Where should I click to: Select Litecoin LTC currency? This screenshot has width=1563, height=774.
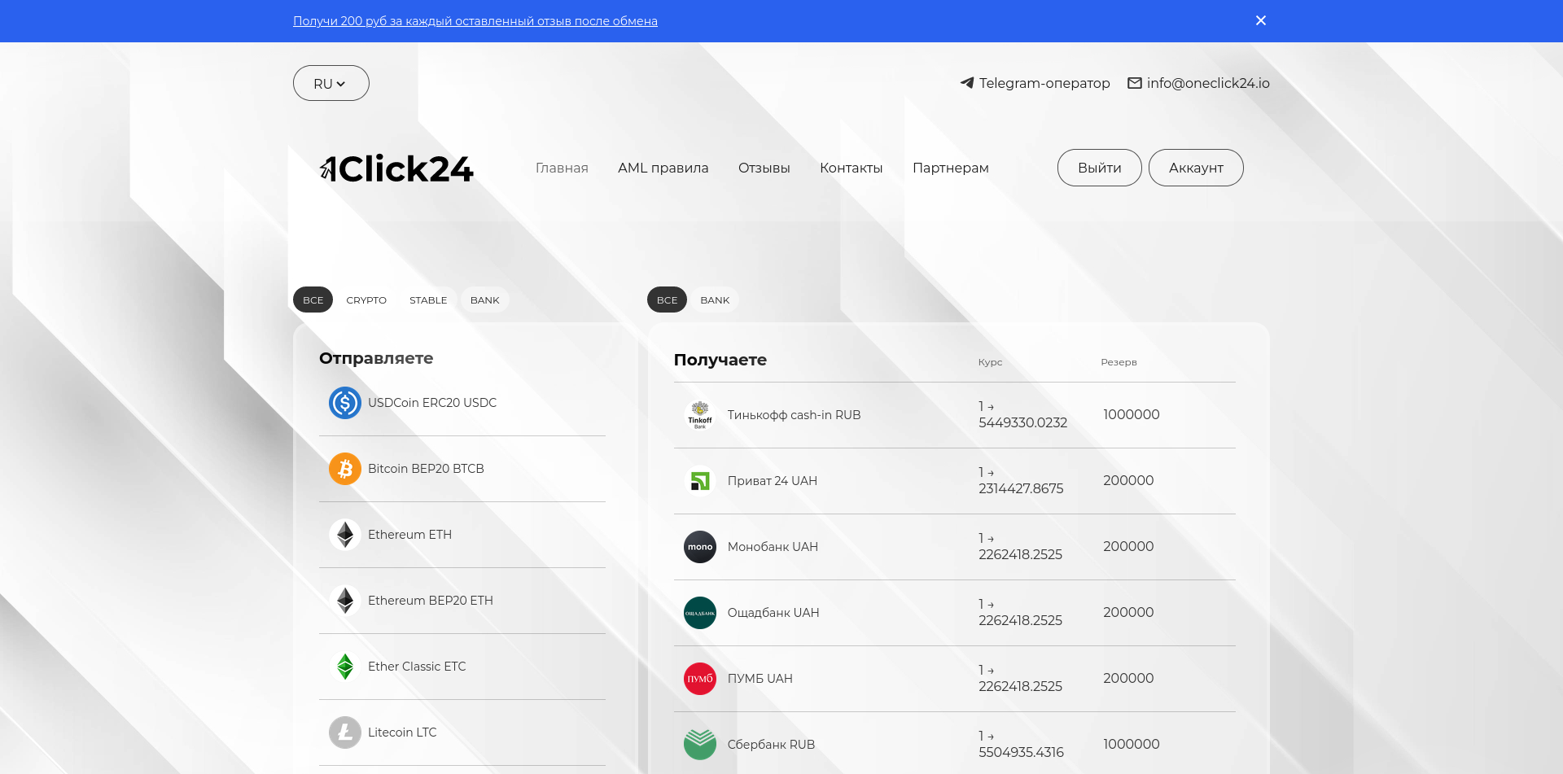pyautogui.click(x=462, y=732)
